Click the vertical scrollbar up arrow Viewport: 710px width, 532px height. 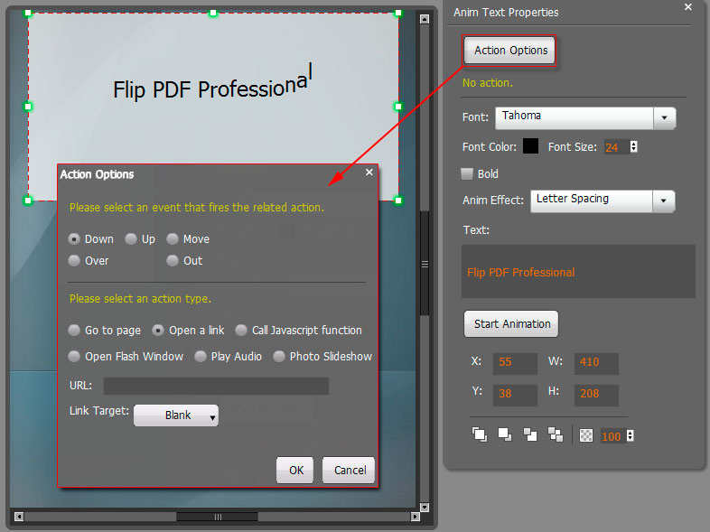422,18
